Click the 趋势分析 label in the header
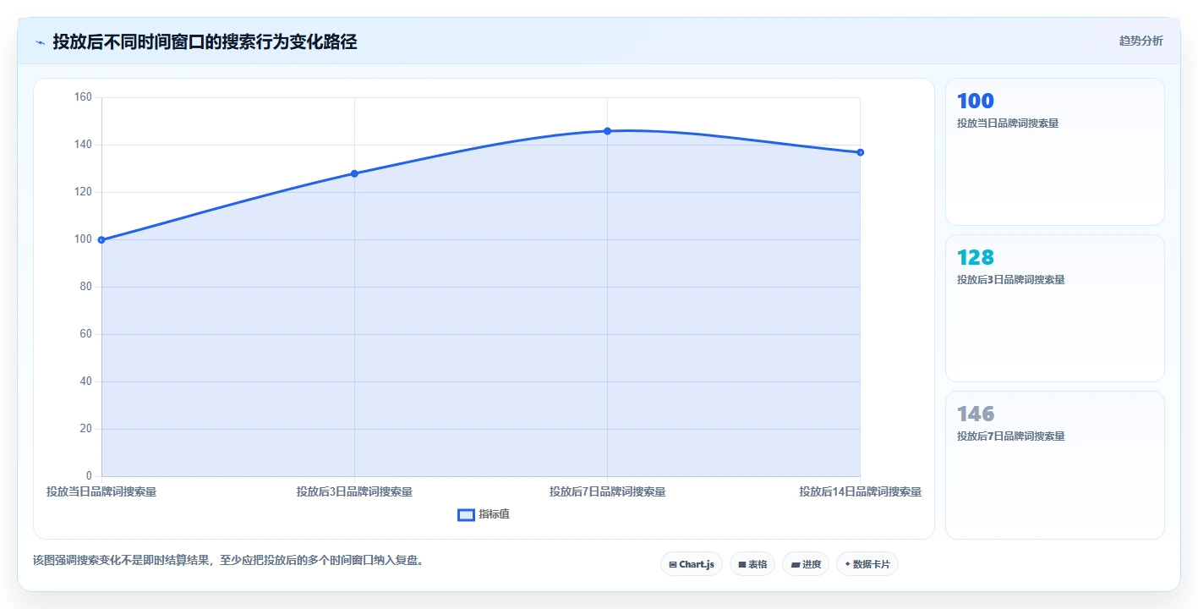 (x=1141, y=41)
